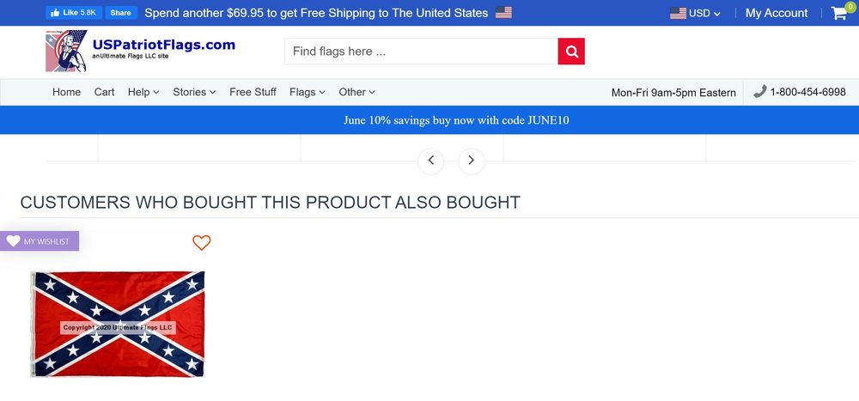Open the My Wishlist side tab
859x401 pixels.
click(40, 241)
